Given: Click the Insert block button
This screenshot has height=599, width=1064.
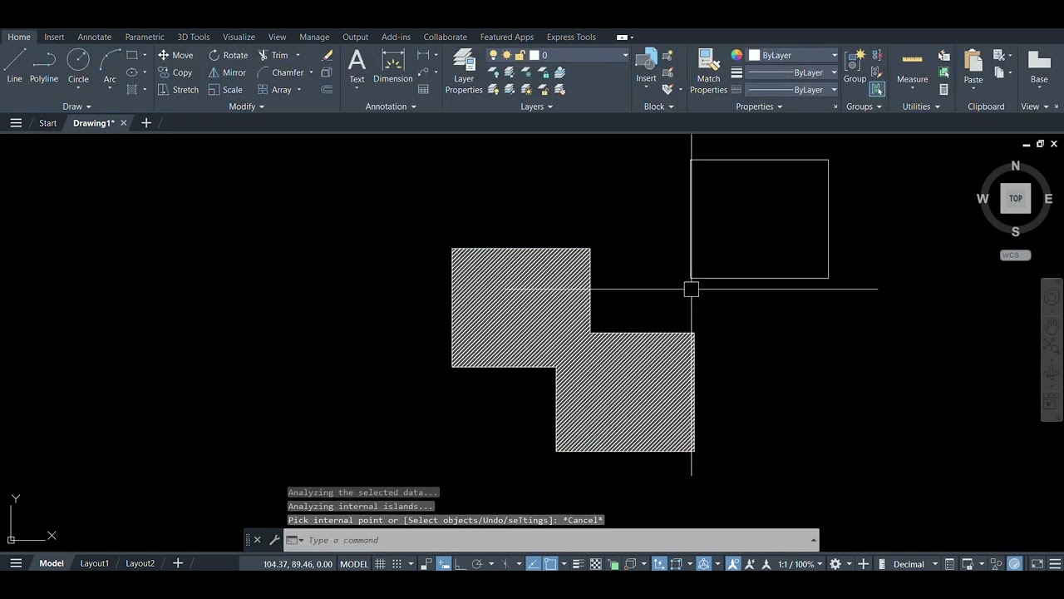Looking at the screenshot, I should (x=646, y=66).
